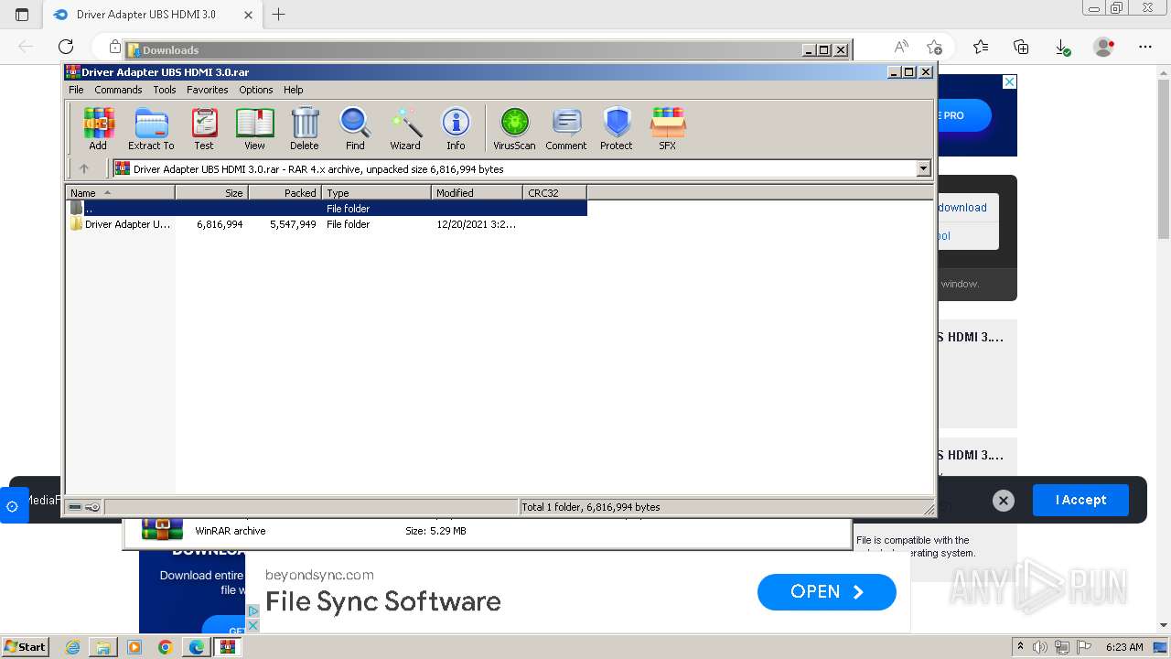Viewport: 1171px width, 659px height.
Task: Click the taskbar clock showing 6:23 AM
Action: tap(1124, 647)
